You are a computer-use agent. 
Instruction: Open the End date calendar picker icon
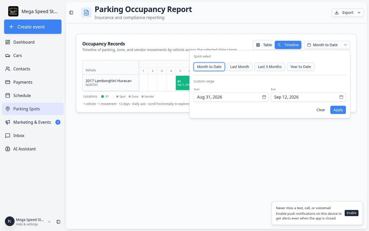341,97
